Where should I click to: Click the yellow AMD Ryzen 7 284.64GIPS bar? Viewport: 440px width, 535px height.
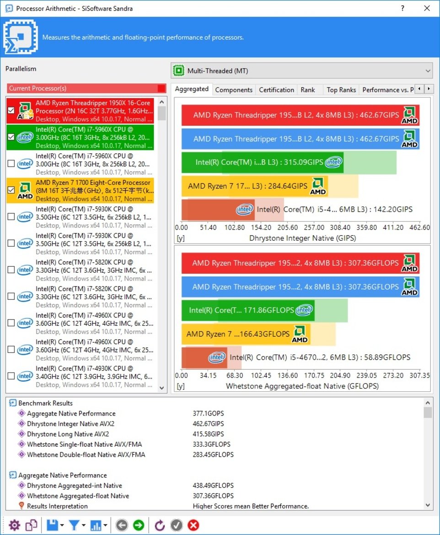254,186
